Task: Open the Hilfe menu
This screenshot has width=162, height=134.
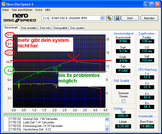Action: 48,10
